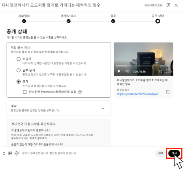Select the 일부 공개 radio option

coord(19,70)
